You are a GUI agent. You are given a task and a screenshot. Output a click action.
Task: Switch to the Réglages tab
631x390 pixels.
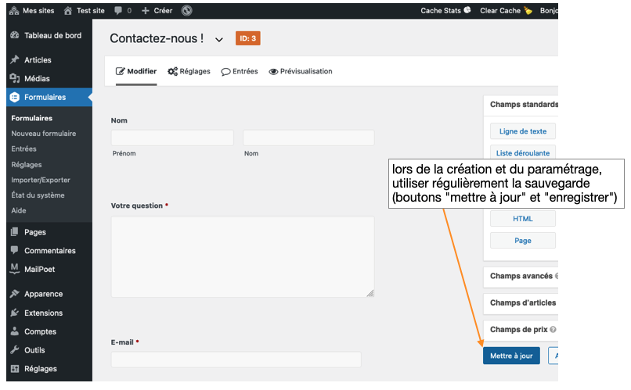pyautogui.click(x=189, y=71)
